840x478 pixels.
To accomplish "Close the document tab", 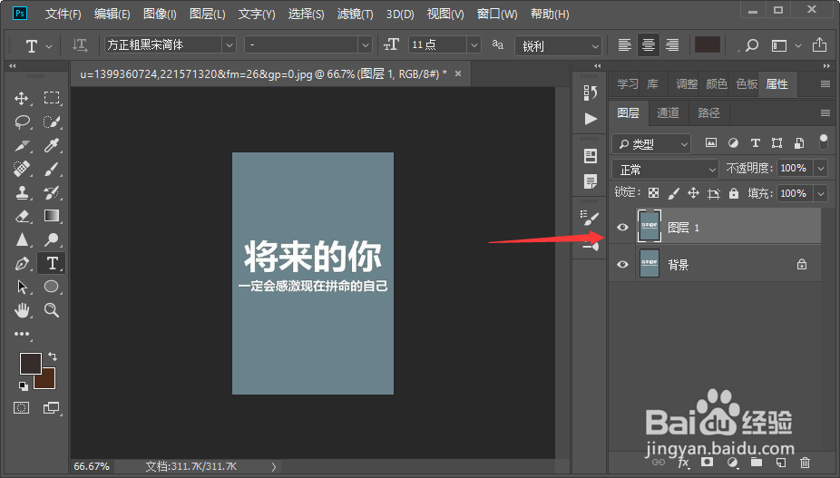I will (458, 74).
